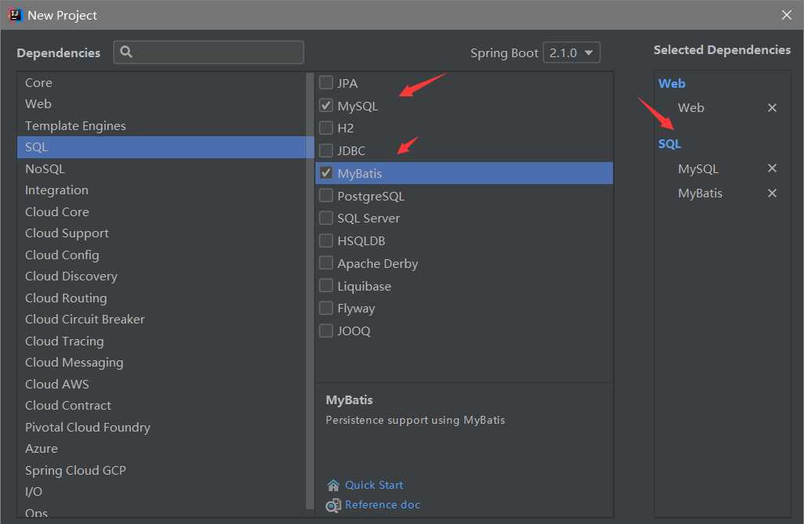Select the Cloud Contract category

point(161,406)
